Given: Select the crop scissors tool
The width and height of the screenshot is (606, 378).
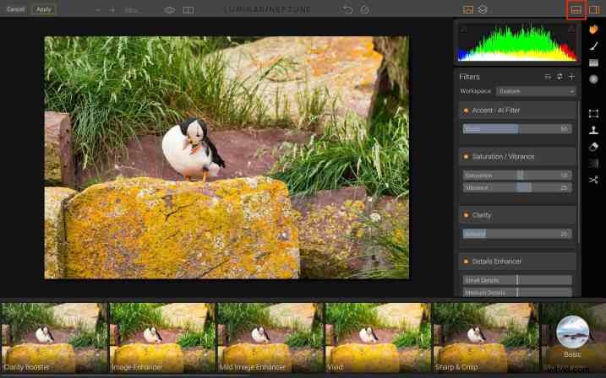Looking at the screenshot, I should click(x=593, y=180).
